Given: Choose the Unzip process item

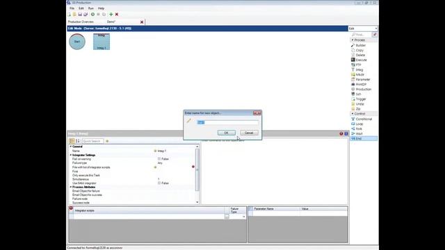Looking at the screenshot, I should click(x=359, y=104).
